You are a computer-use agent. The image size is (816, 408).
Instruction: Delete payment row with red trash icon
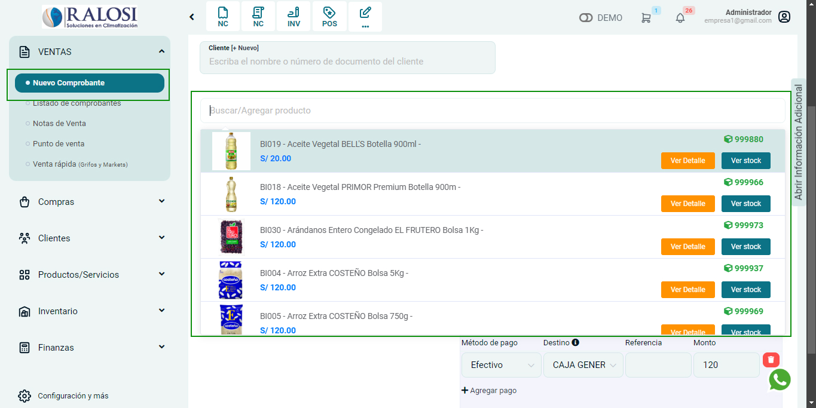pyautogui.click(x=771, y=360)
